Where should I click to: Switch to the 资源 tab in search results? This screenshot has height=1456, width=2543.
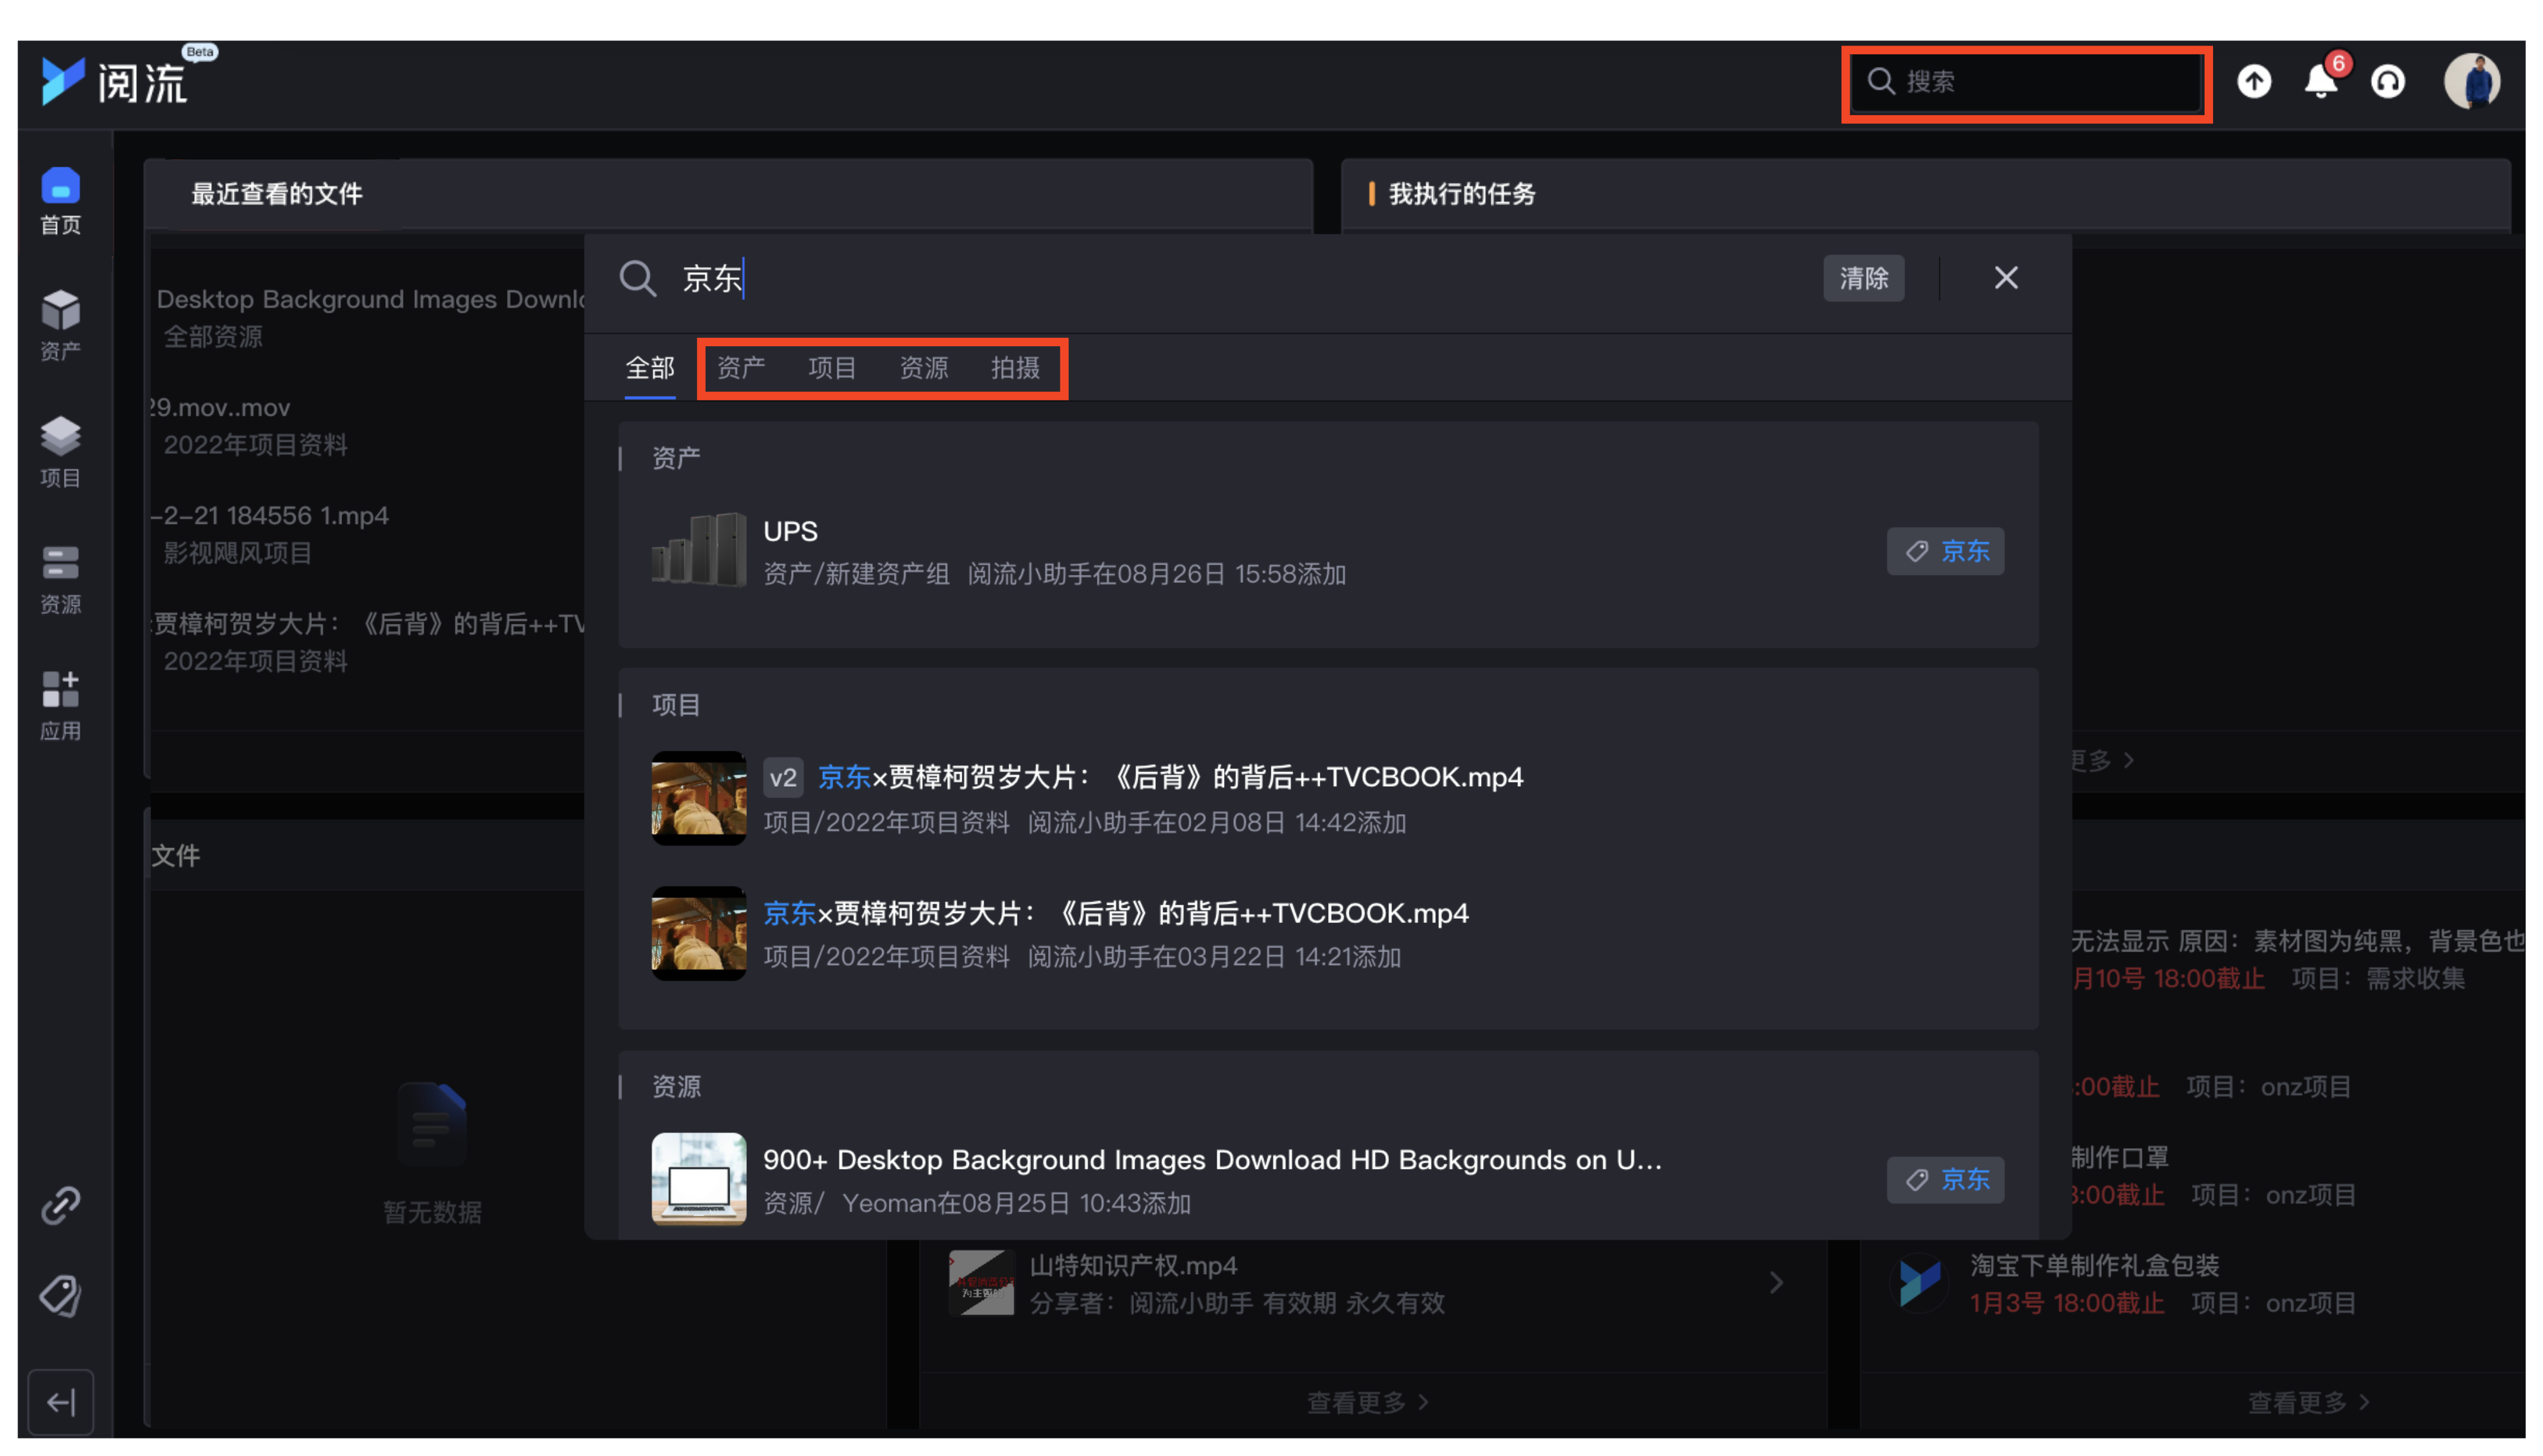coord(923,368)
